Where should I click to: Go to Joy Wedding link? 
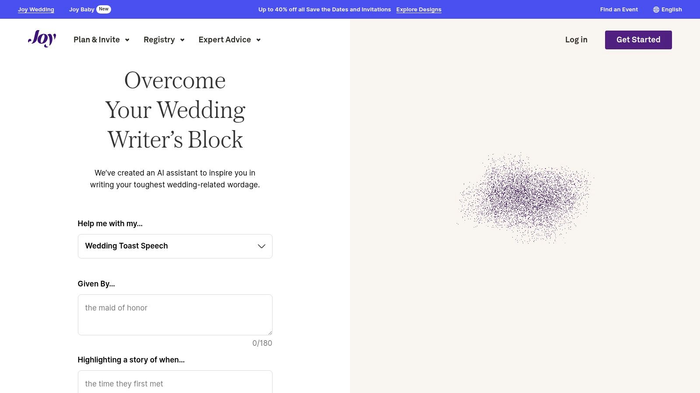coord(36,10)
